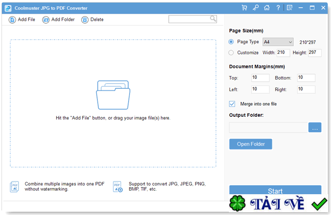Viewport: 331px width, 215px height.
Task: Click the magnifier search icon
Action: 213,19
